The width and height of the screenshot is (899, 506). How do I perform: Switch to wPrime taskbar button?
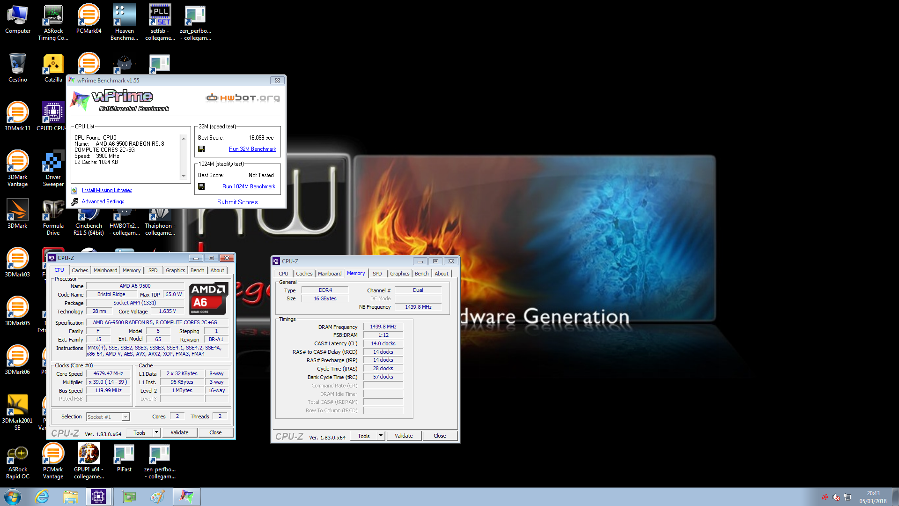point(187,497)
